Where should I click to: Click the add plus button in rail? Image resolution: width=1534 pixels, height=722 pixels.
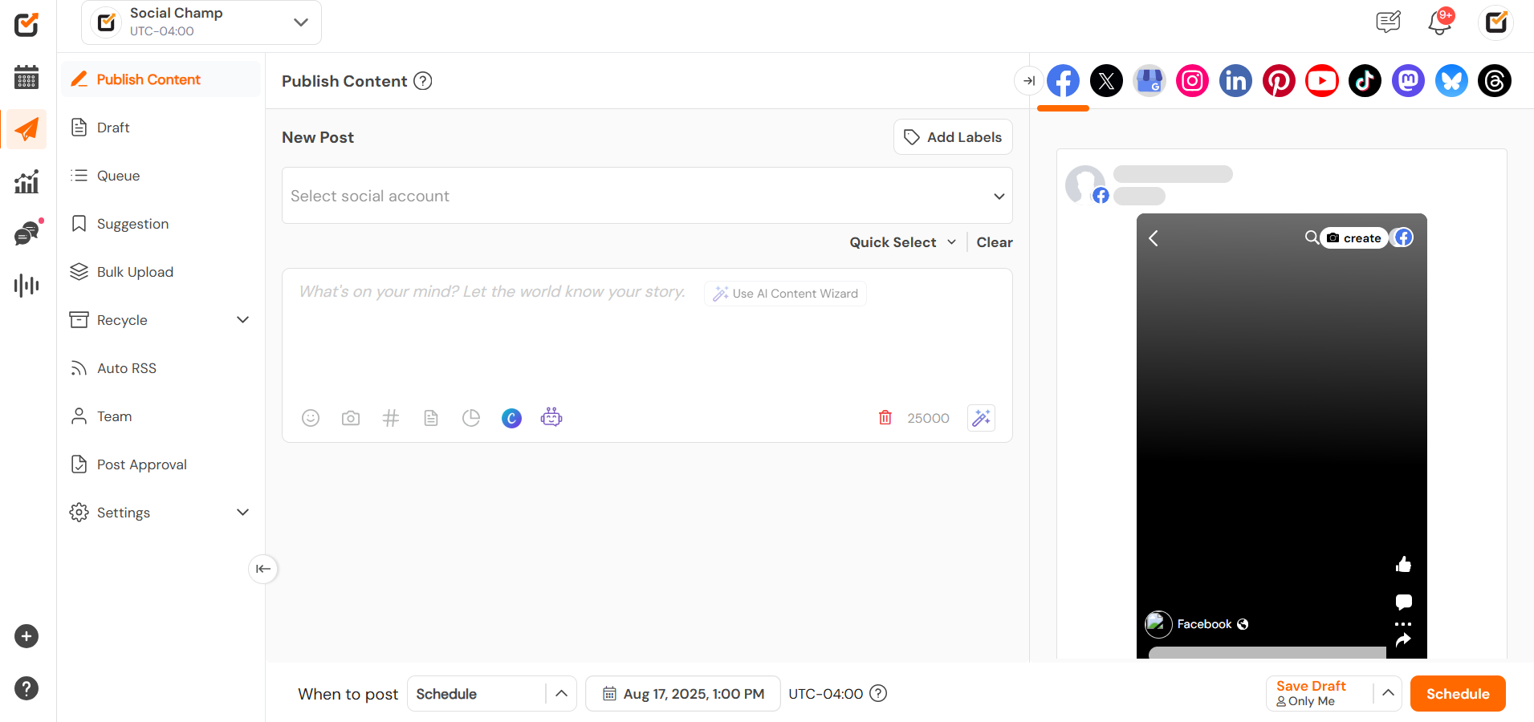(x=26, y=636)
